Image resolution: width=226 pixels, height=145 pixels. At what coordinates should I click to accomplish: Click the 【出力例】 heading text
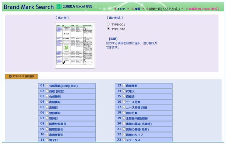(x=62, y=18)
